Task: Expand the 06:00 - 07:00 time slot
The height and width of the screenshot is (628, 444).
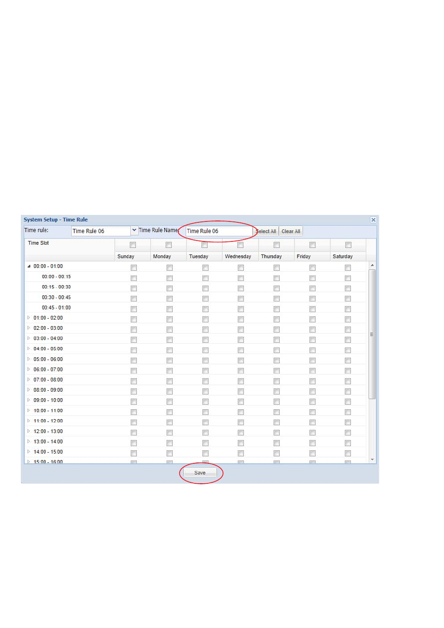Action: [29, 370]
